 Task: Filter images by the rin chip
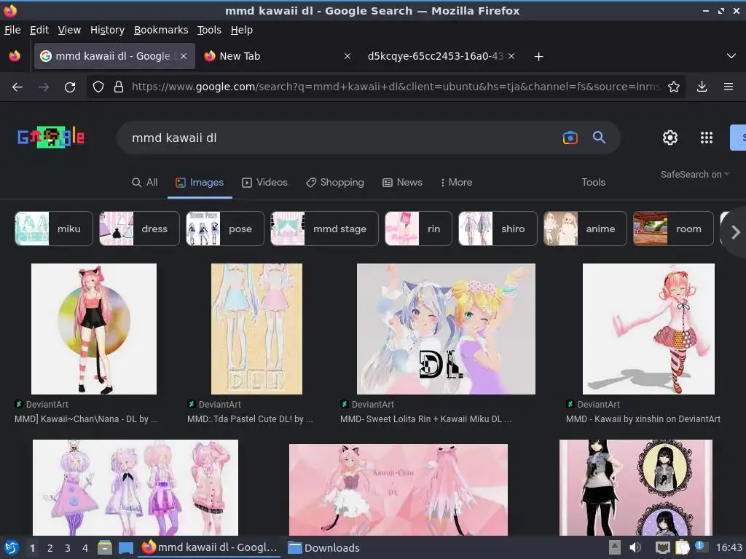point(418,229)
